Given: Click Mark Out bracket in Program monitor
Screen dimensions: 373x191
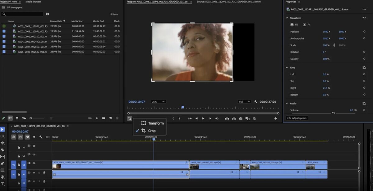Looking at the screenshot, I should click(x=179, y=118).
